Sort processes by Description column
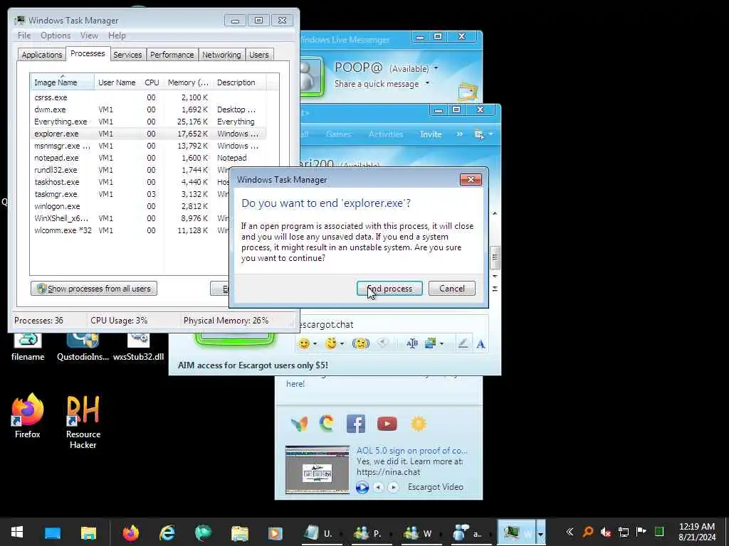729x546 pixels. coord(239,82)
